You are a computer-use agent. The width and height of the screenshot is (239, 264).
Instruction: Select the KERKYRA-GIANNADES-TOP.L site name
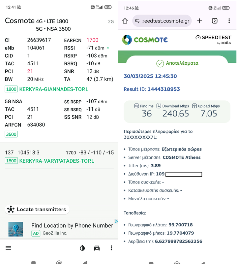click(x=54, y=89)
